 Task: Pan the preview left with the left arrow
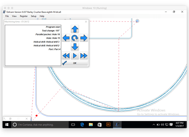(66, 38)
